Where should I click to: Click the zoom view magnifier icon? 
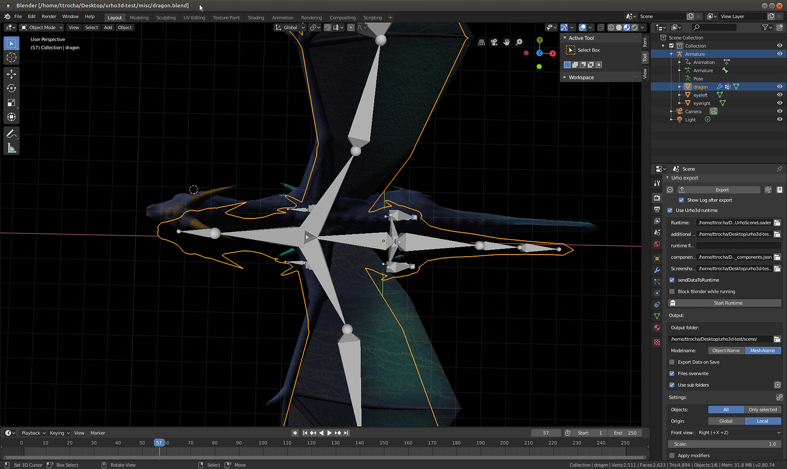click(519, 42)
